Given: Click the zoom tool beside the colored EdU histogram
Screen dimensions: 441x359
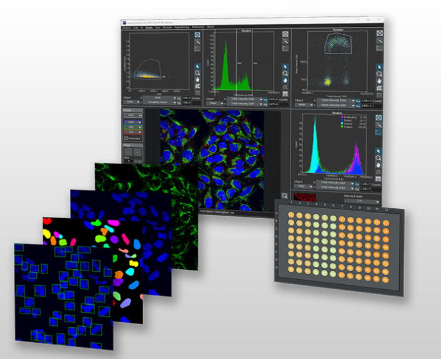Looking at the screenshot, I should point(380,159).
